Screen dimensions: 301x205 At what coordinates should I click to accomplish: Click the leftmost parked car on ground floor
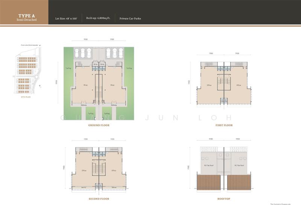tap(77, 53)
